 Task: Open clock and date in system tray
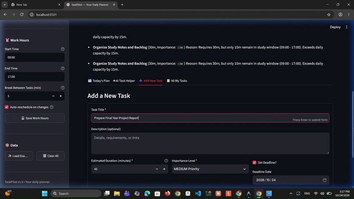pyautogui.click(x=342, y=193)
